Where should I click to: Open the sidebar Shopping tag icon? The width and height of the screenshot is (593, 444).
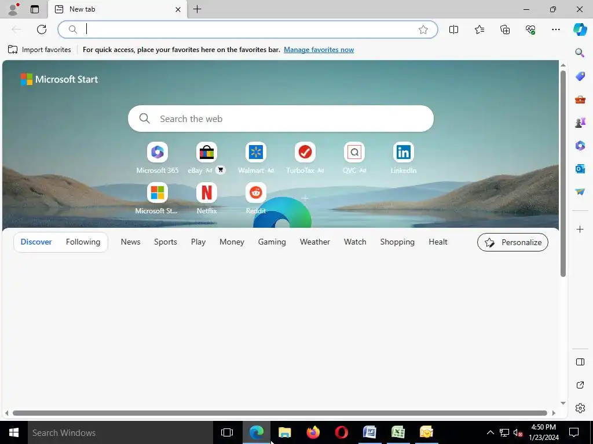[580, 76]
